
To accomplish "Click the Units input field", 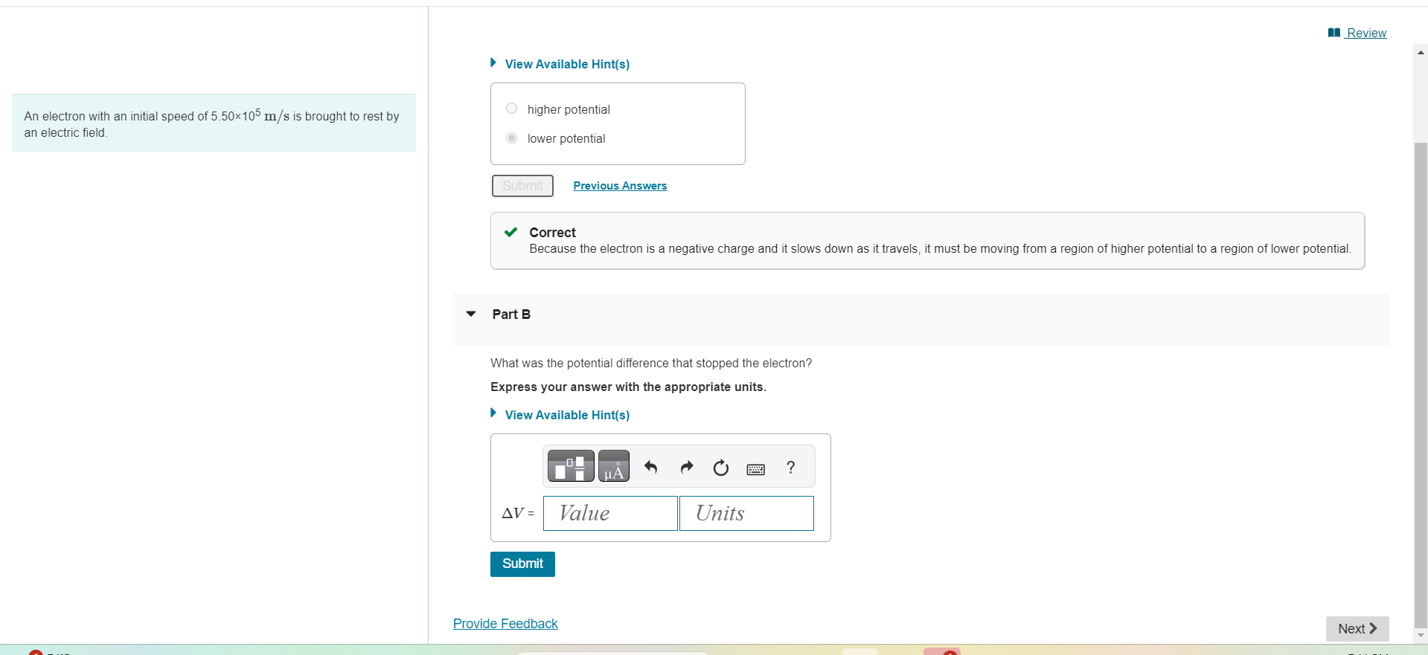I will [746, 513].
